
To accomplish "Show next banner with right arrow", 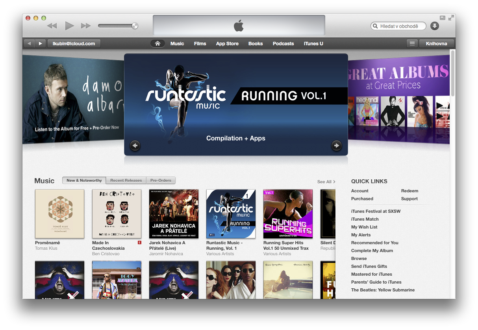I will (337, 146).
